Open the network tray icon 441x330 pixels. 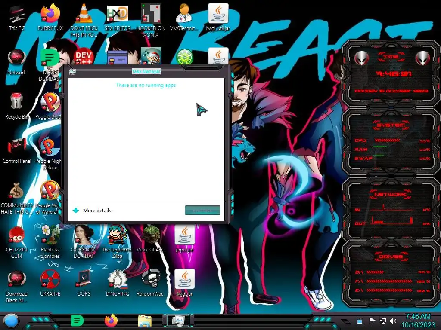pyautogui.click(x=383, y=321)
